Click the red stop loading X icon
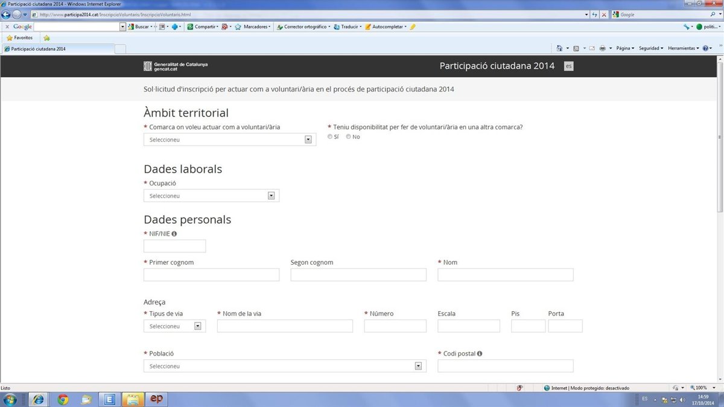 click(x=604, y=14)
